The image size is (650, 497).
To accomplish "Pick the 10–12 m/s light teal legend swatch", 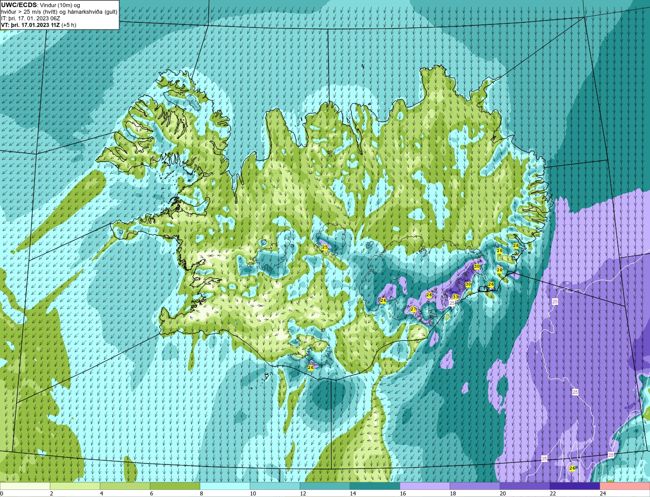I will click(x=275, y=486).
